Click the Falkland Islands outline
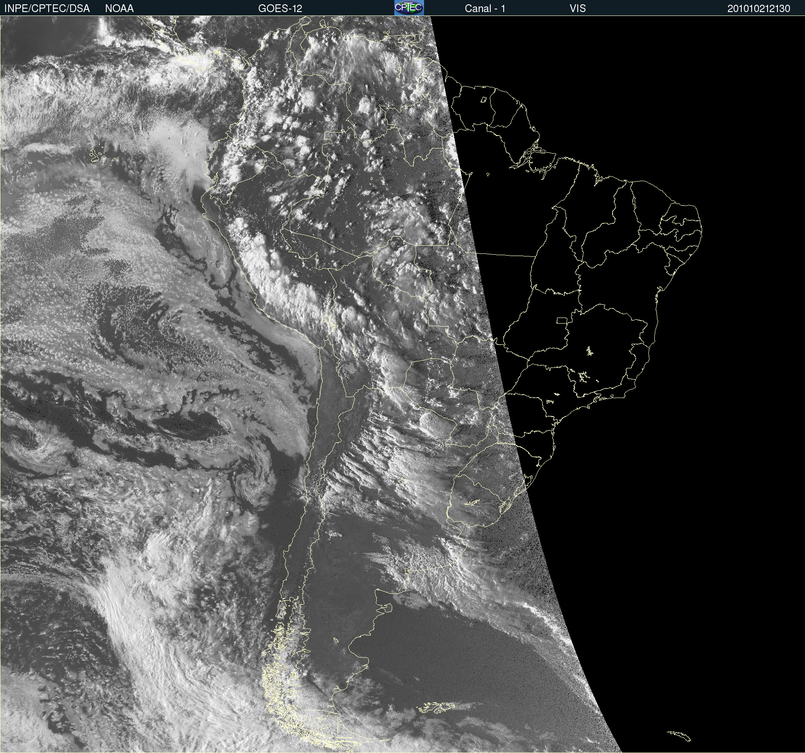Screen dimensions: 805x753 436,707
